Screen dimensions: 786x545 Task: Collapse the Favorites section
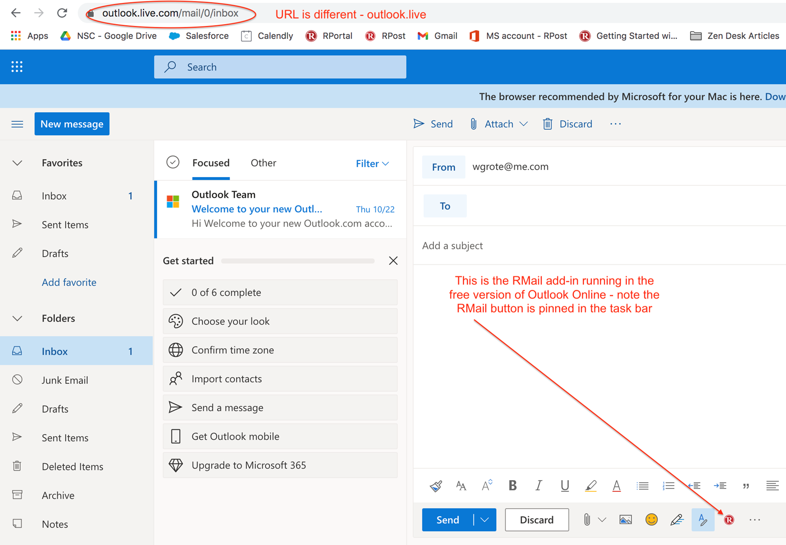pos(17,163)
